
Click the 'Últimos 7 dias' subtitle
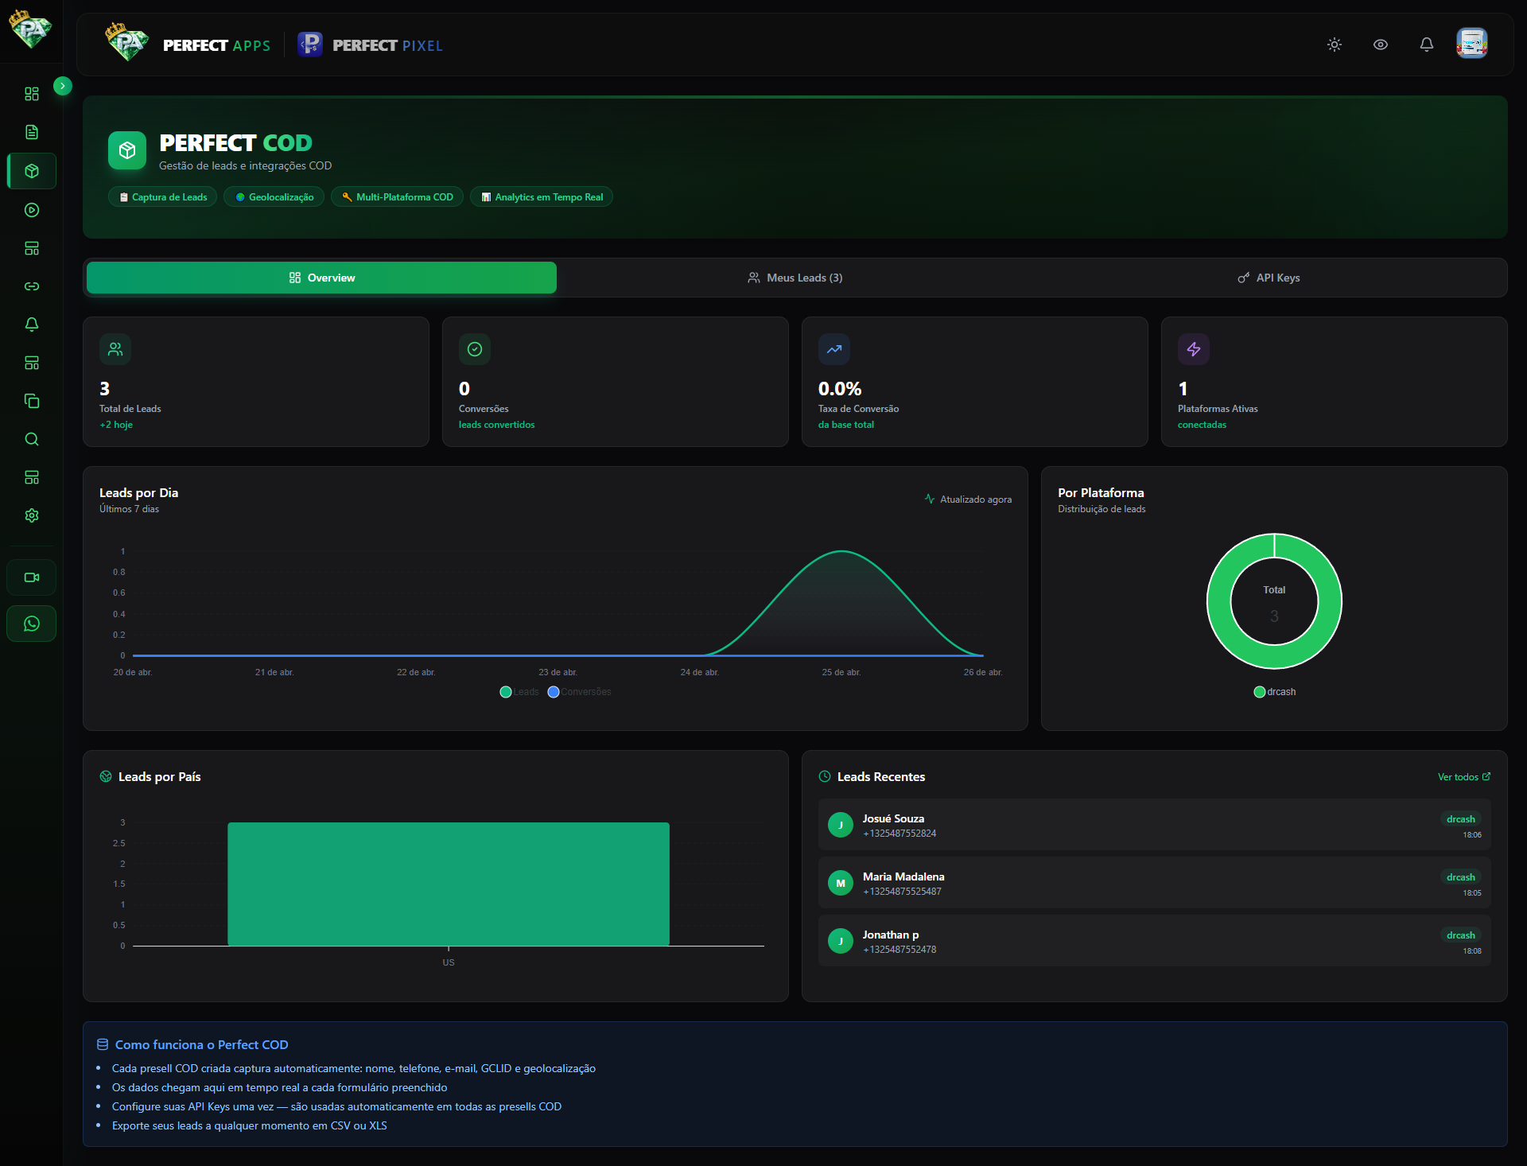(x=129, y=509)
